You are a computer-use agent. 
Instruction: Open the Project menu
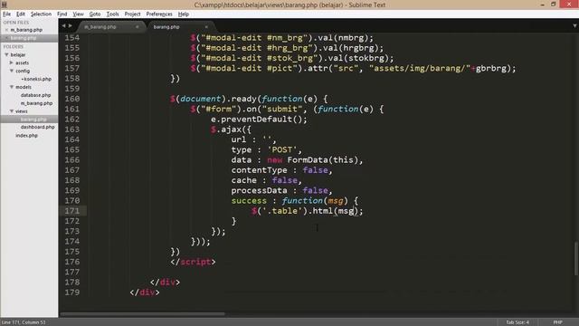tap(133, 14)
